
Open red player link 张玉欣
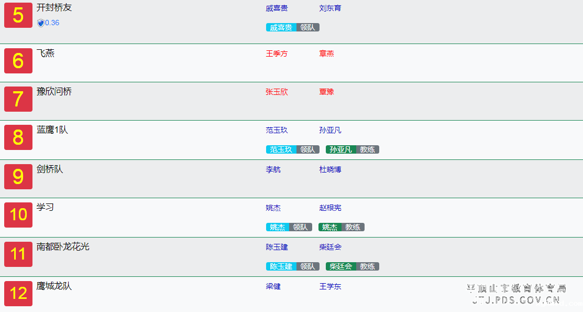[x=277, y=92]
